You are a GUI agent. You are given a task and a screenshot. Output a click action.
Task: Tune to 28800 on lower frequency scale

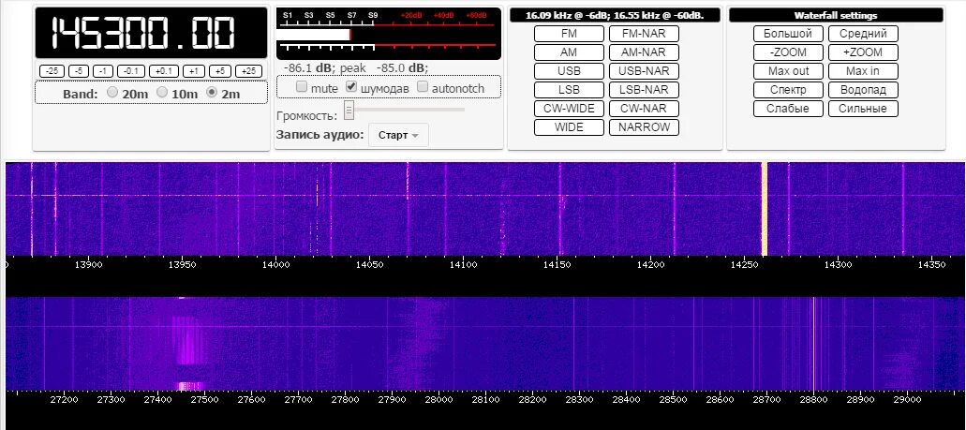(x=813, y=400)
